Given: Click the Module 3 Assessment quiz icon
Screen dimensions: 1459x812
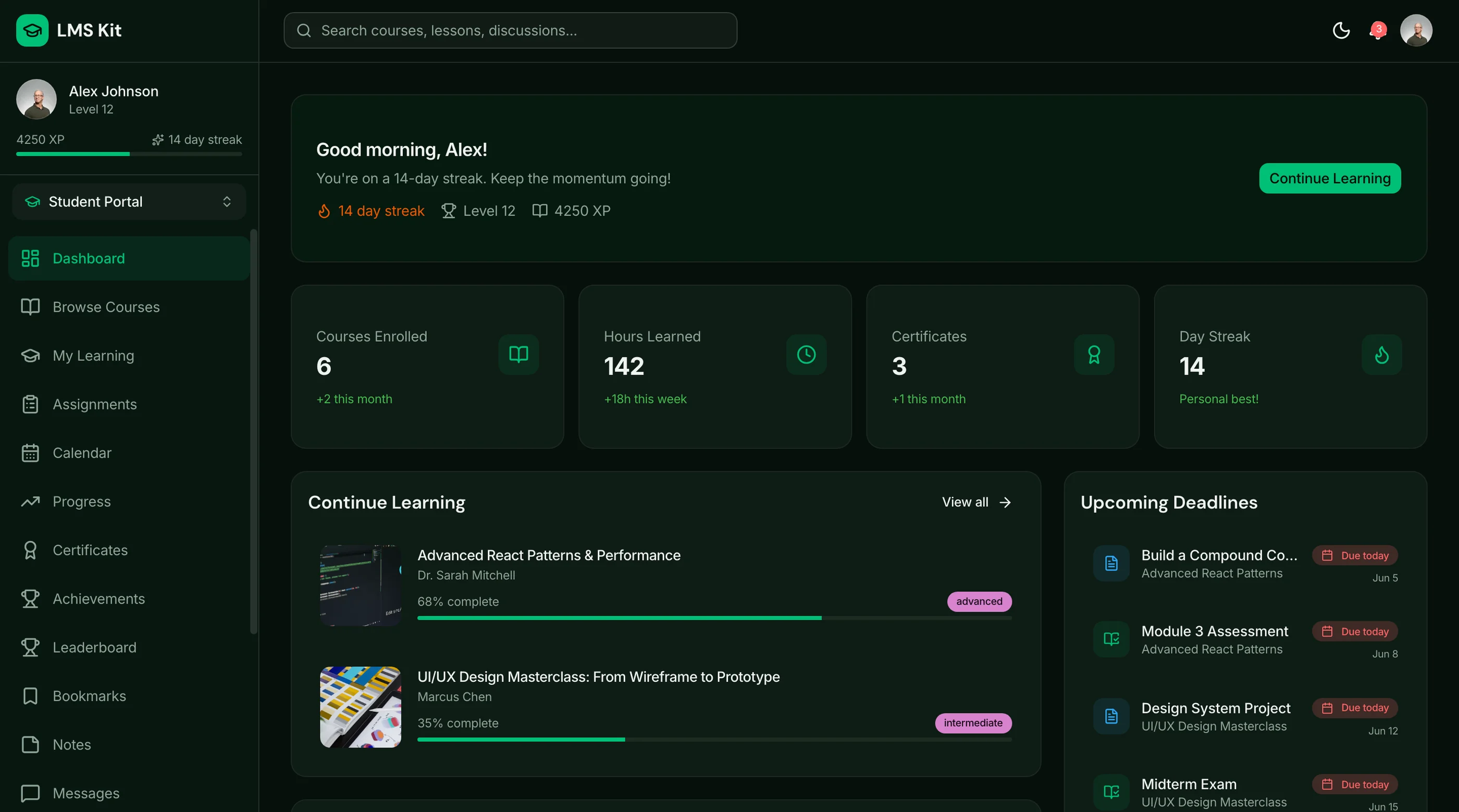Looking at the screenshot, I should point(1111,639).
